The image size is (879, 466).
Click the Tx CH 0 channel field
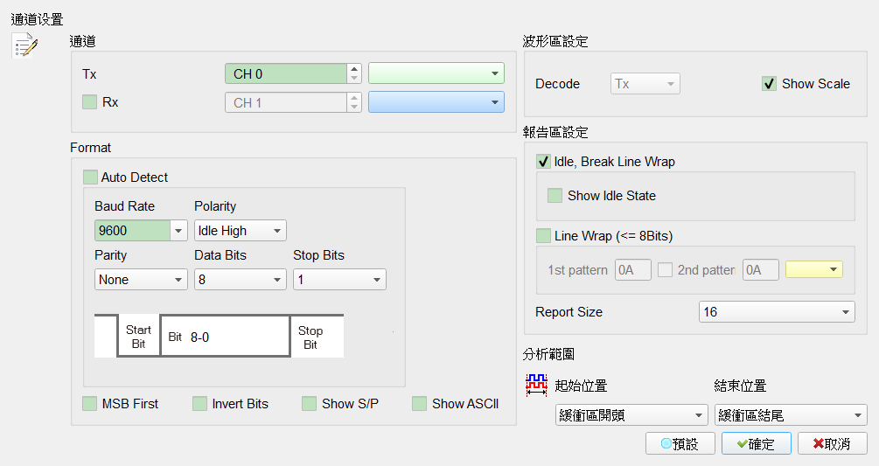tap(286, 73)
